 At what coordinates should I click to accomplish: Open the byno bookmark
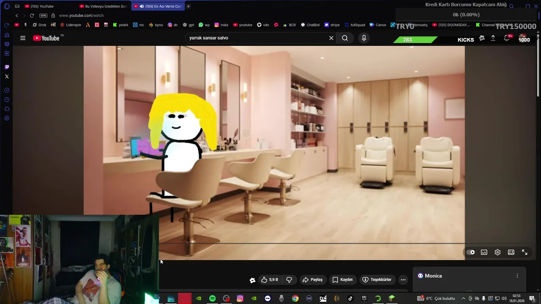coord(156,25)
